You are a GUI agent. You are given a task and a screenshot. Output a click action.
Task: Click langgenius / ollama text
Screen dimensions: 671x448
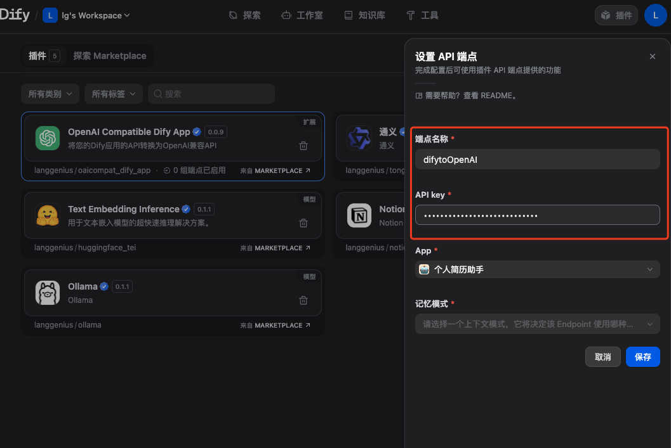coord(68,325)
